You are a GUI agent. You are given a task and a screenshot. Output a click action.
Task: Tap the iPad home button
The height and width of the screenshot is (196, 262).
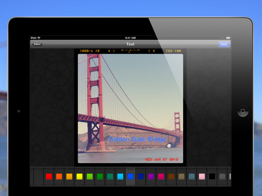[x=243, y=111]
